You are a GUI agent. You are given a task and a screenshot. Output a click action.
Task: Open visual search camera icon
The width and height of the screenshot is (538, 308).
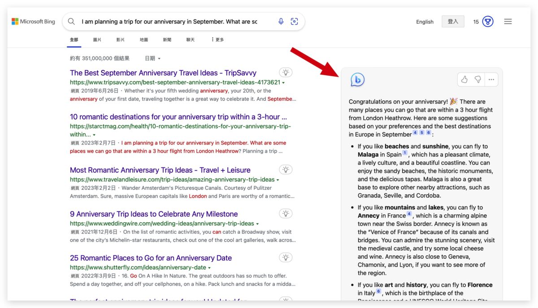[x=294, y=21]
